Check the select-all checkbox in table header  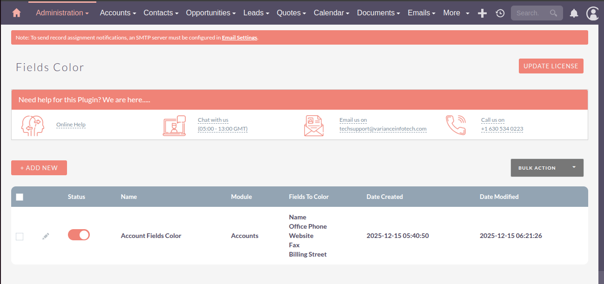[20, 197]
